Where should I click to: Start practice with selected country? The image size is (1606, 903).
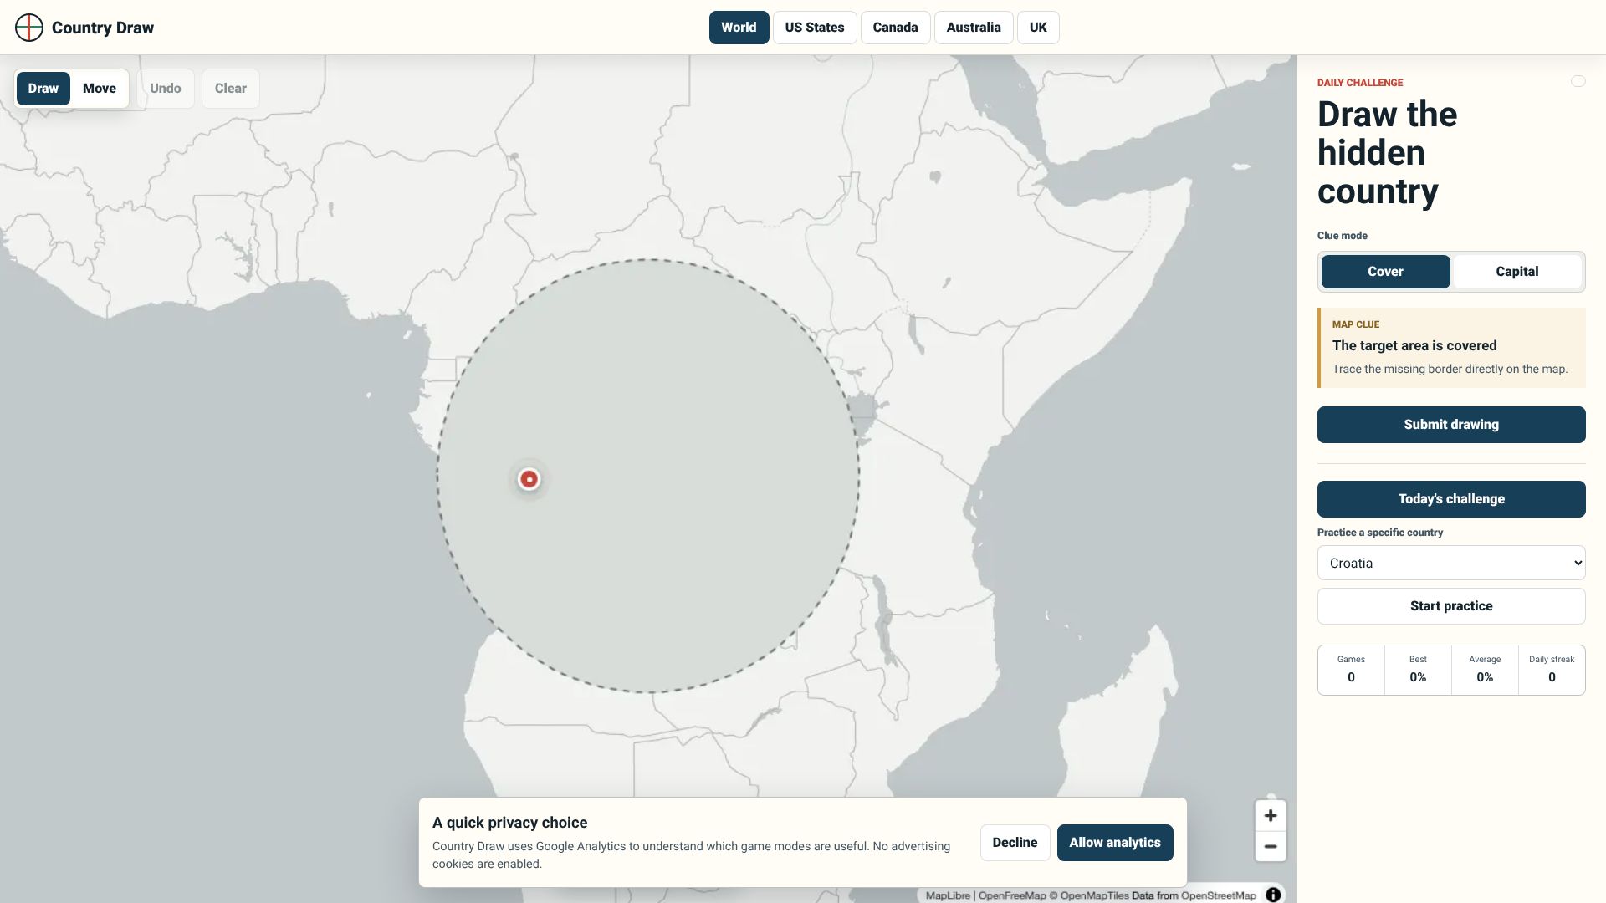click(x=1451, y=606)
